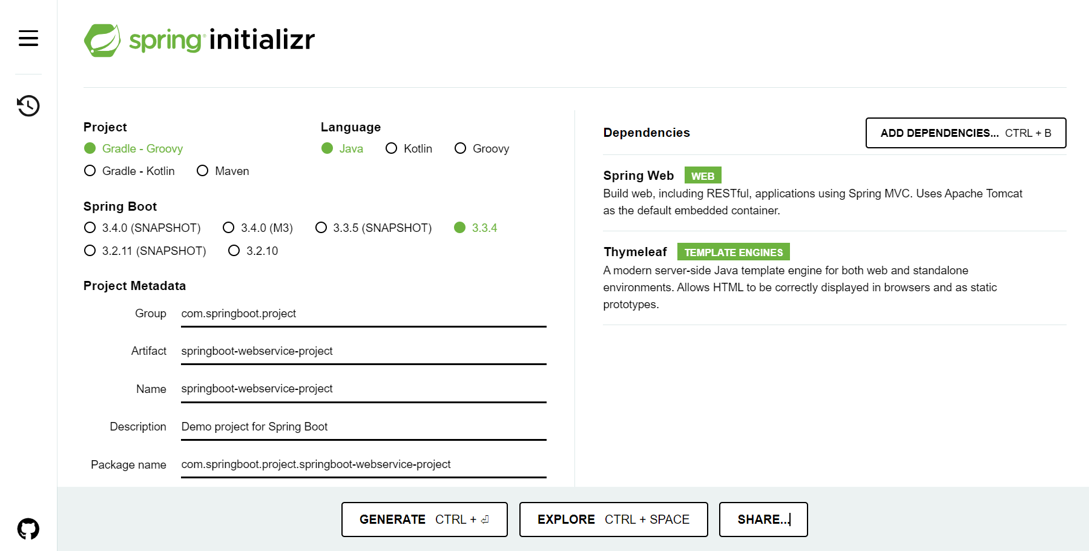
Task: Select the Maven project radio button
Action: [223, 171]
